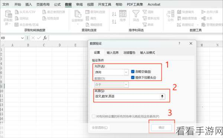This screenshot has height=138, width=223.
Task: Click the formula bar confirm checkmark icon
Action: tap(39, 38)
